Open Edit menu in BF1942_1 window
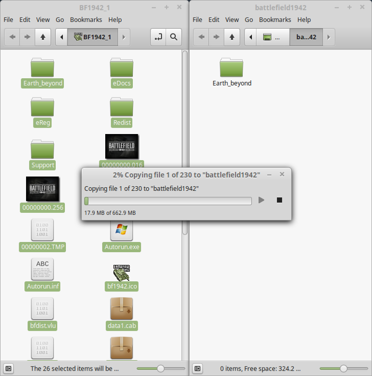 (x=24, y=20)
